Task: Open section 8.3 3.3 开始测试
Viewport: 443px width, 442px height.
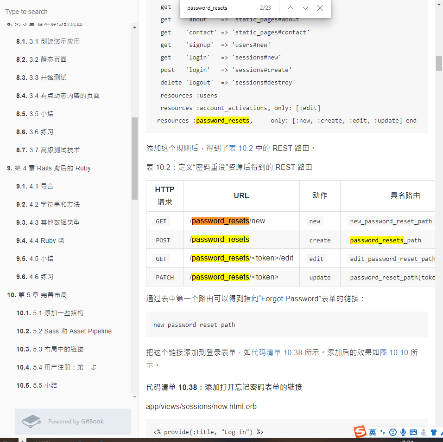Action: click(41, 78)
